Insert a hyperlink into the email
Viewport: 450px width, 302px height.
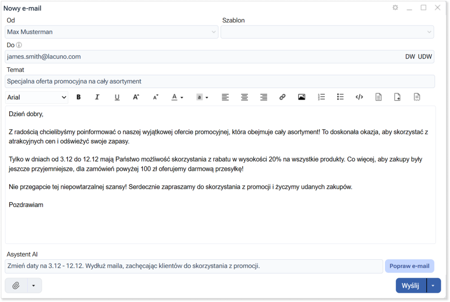(x=283, y=97)
